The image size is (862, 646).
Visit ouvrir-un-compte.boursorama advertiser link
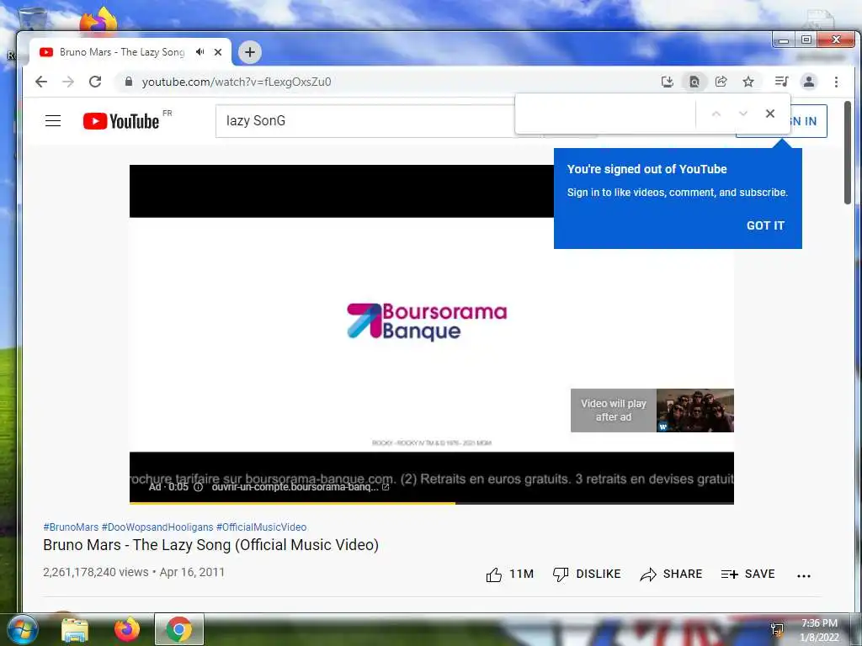[x=301, y=487]
